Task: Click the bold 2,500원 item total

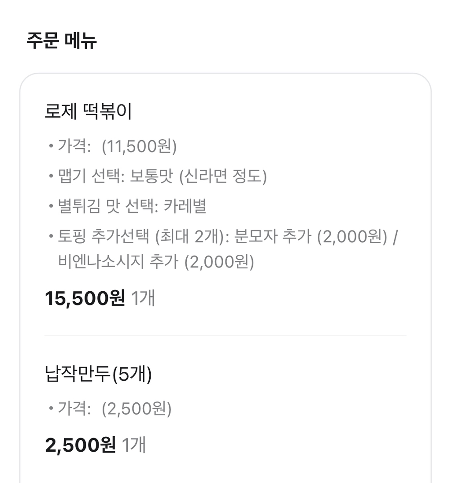Action: coord(81,445)
